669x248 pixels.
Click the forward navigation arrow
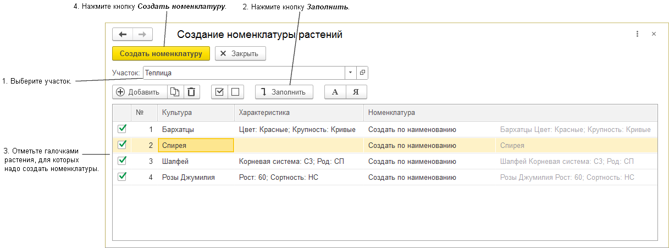(x=142, y=34)
